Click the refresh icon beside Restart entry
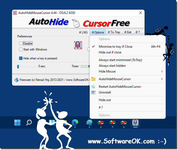 pyautogui.click(x=93, y=87)
